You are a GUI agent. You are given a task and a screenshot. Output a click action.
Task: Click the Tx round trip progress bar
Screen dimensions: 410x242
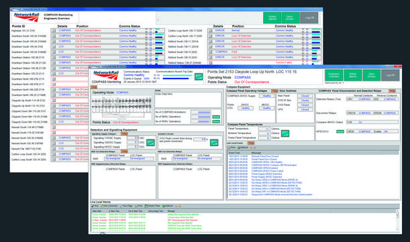(x=177, y=75)
